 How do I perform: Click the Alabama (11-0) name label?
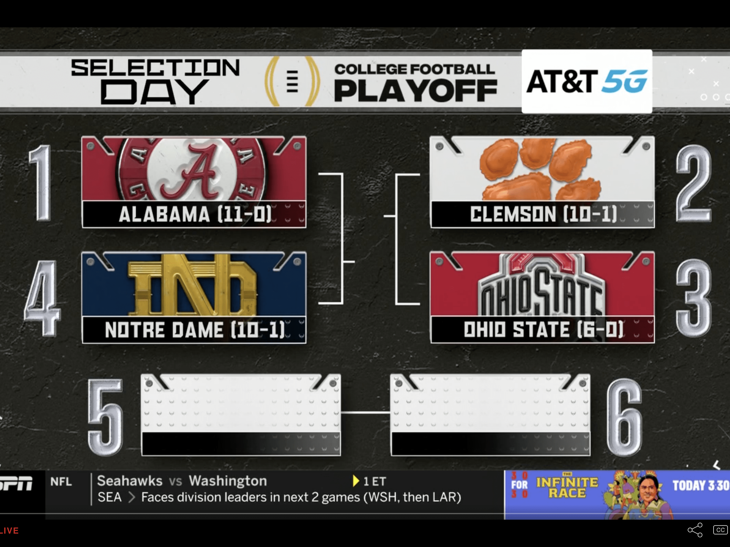pos(195,214)
